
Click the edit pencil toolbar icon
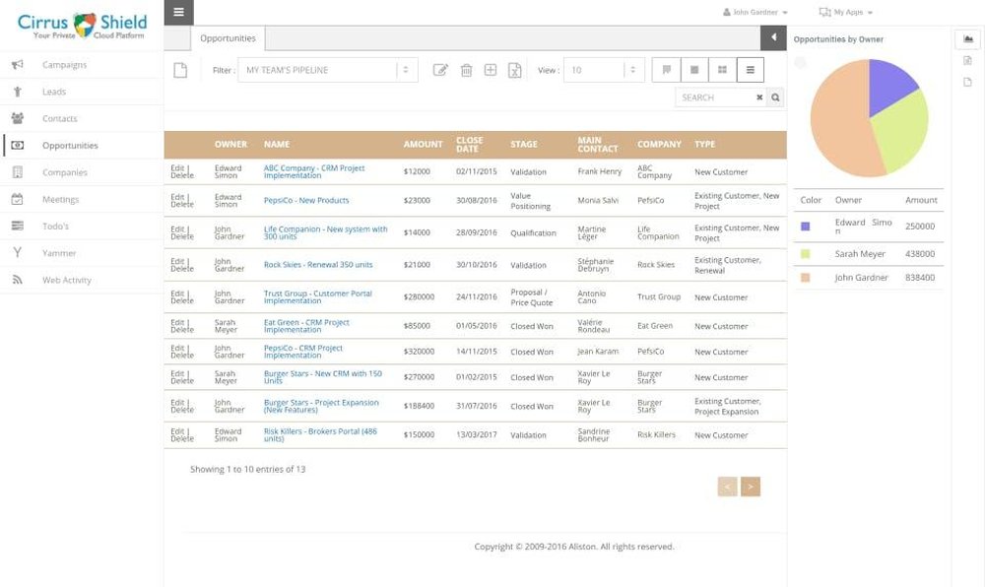coord(441,70)
